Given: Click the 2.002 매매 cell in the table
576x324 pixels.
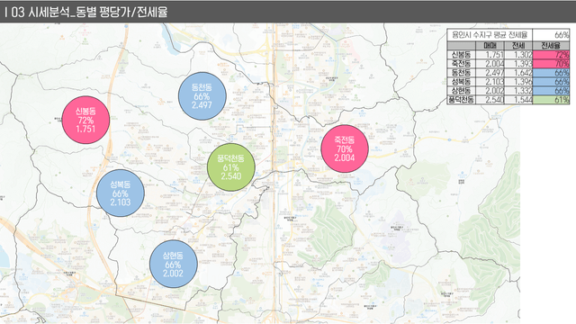Looking at the screenshot, I should (490, 90).
